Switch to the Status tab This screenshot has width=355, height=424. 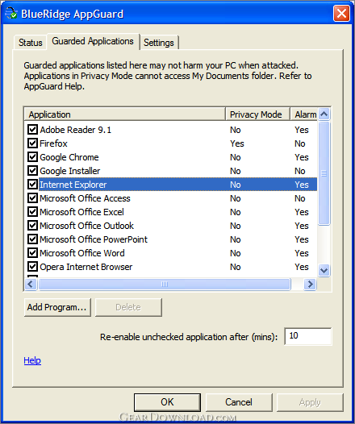(31, 43)
